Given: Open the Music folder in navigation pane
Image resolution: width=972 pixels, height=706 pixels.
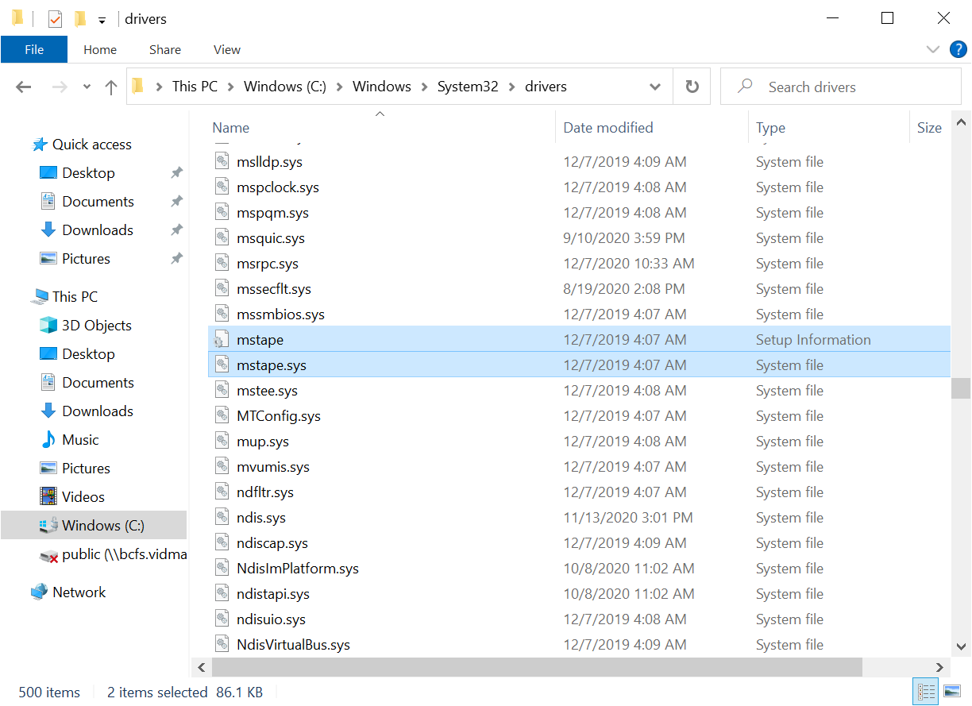Looking at the screenshot, I should 80,440.
